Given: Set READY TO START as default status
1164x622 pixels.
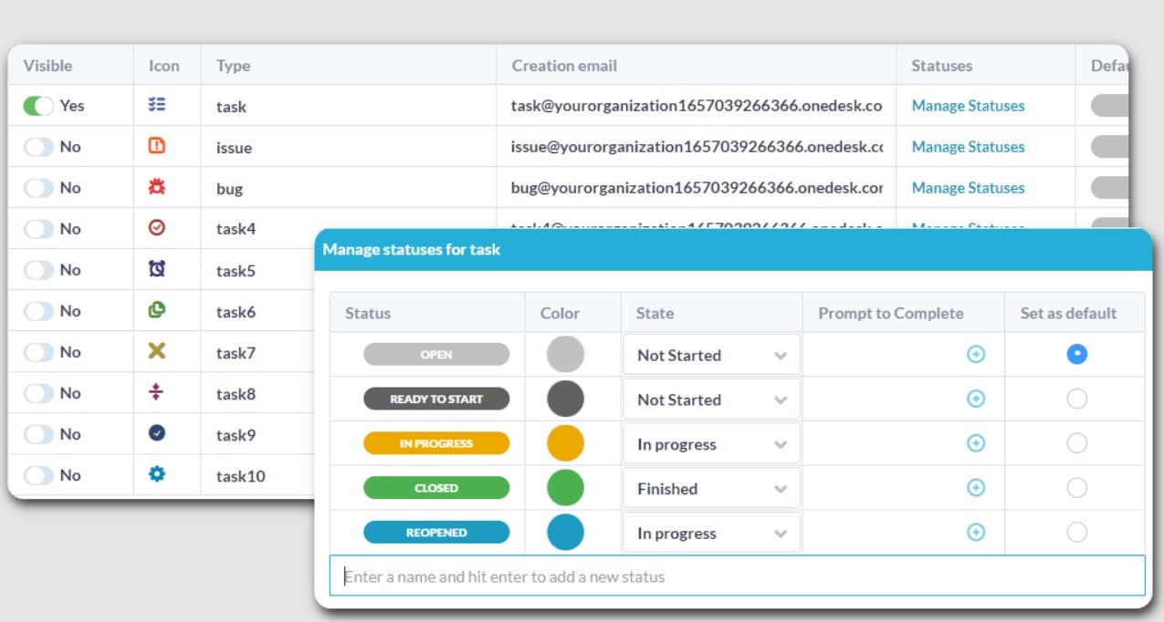Looking at the screenshot, I should 1077,399.
